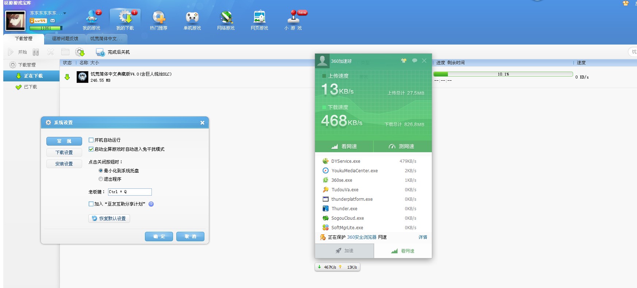Enable 开机自动运行 checkbox

coord(91,140)
